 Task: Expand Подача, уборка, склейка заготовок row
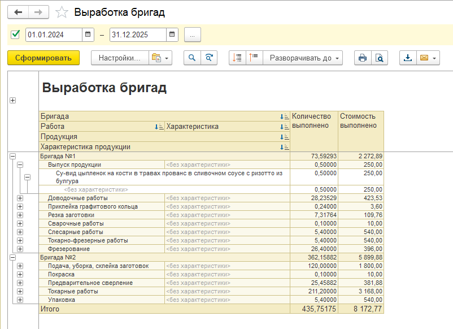coord(20,266)
